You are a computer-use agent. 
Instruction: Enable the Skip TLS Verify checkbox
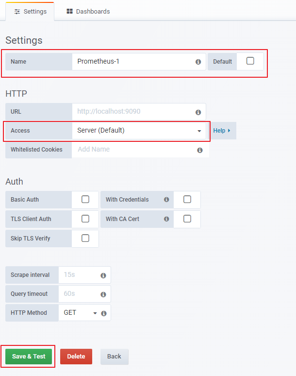coord(85,238)
